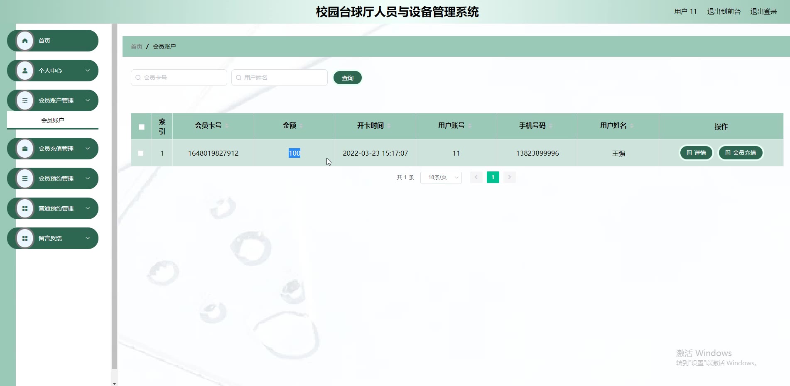Click the grid icon for 会员预约管理
Viewport: 790px width, 386px height.
[x=25, y=178]
